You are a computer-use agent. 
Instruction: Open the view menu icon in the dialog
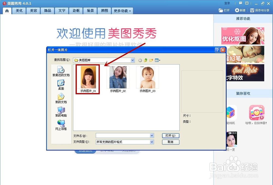click(x=158, y=60)
